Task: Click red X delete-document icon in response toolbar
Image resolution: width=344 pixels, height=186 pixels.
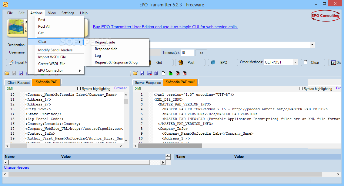Action: click(185, 73)
